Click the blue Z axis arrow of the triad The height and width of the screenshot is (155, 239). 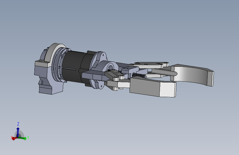tap(18, 132)
